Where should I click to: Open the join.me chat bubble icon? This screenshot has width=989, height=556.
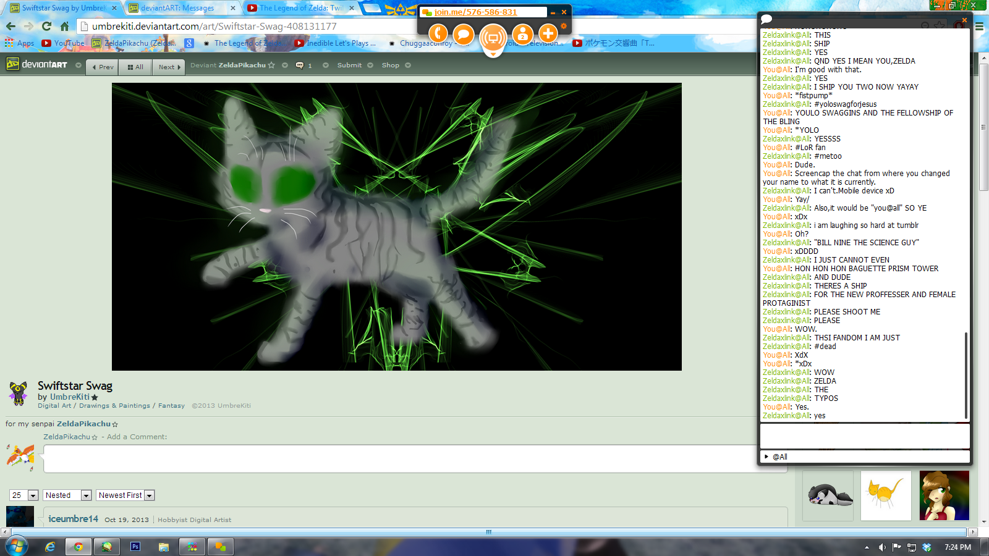(x=464, y=33)
